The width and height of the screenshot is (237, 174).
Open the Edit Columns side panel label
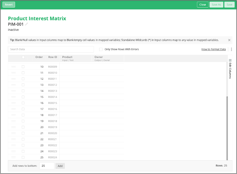(230, 71)
